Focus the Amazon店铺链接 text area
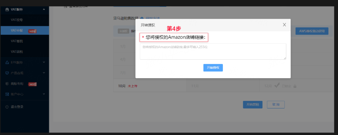338x135 pixels. (x=213, y=51)
